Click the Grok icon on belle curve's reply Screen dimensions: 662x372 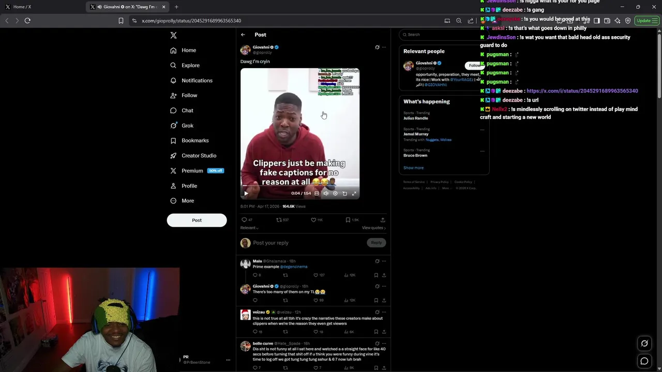point(377,343)
